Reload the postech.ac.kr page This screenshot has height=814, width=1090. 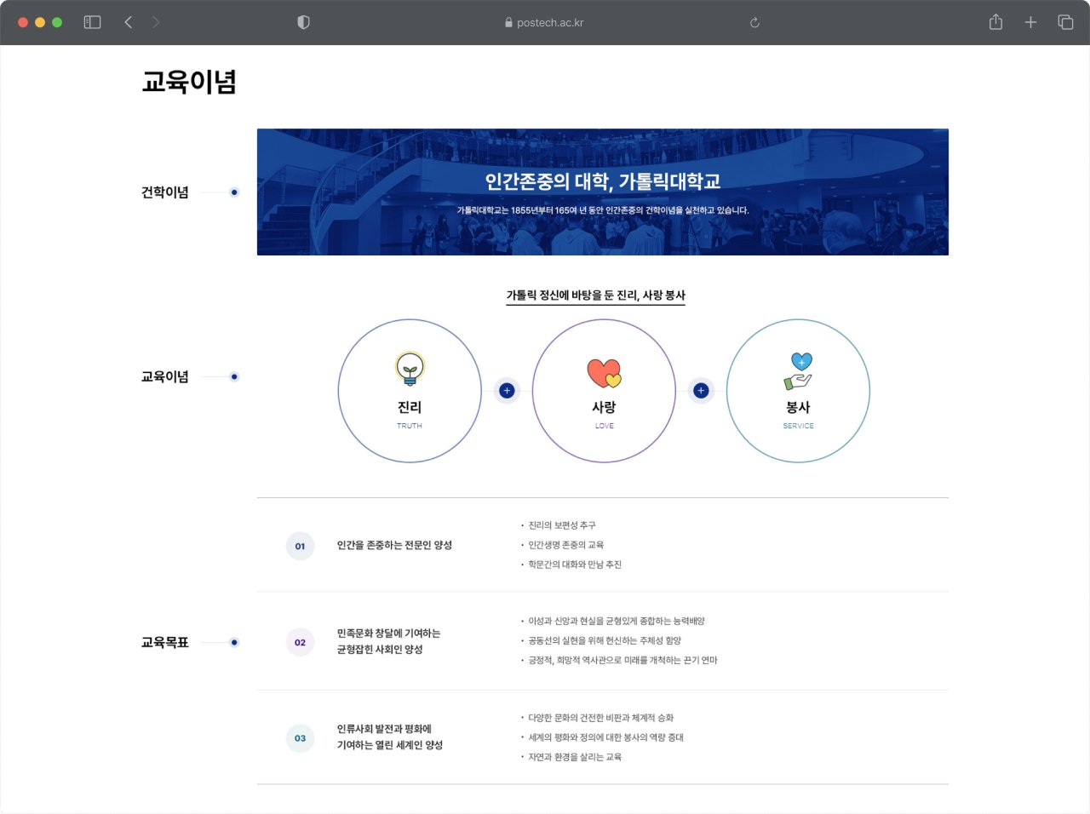point(754,23)
